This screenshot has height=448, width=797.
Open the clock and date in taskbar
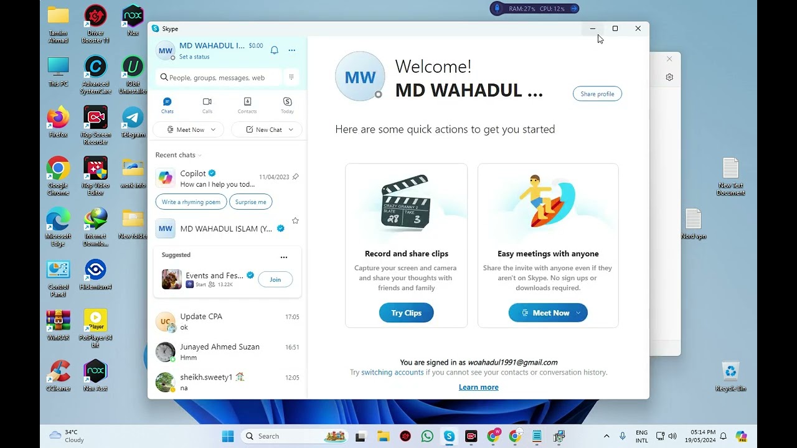point(700,436)
